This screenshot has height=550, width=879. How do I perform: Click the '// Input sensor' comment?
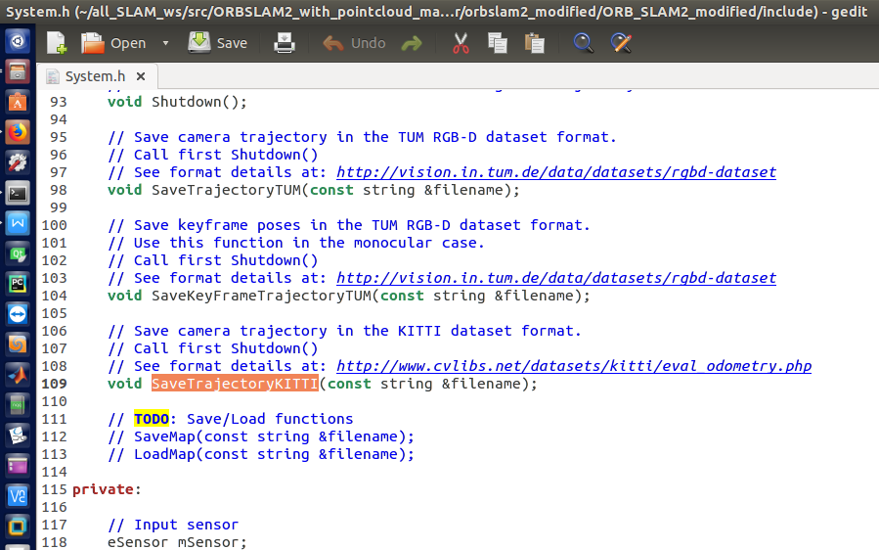pos(173,525)
